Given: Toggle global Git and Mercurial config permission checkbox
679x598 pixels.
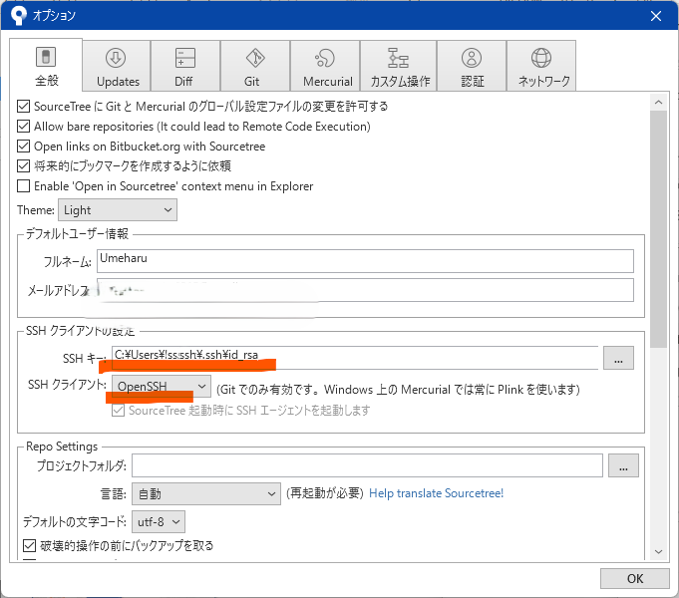Looking at the screenshot, I should click(23, 106).
